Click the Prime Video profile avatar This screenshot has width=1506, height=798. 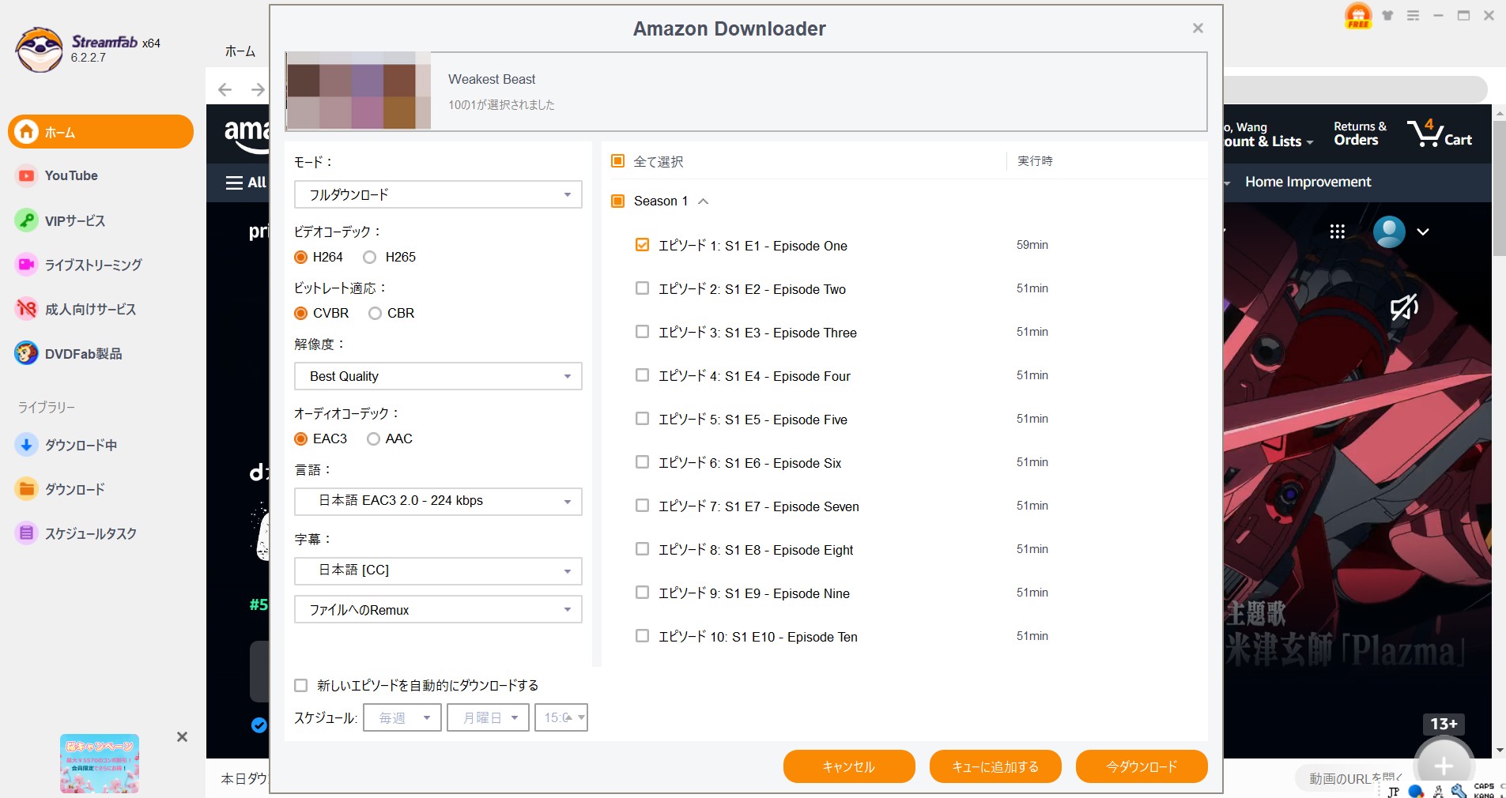point(1389,231)
